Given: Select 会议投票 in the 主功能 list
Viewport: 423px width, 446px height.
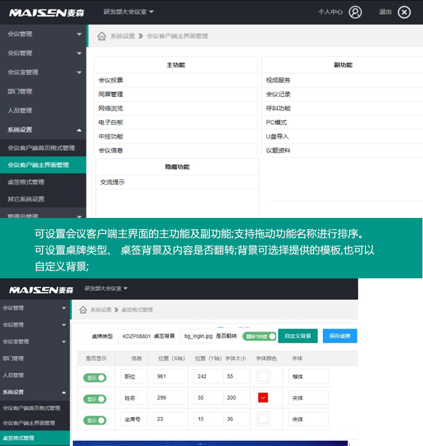Looking at the screenshot, I should [x=111, y=80].
